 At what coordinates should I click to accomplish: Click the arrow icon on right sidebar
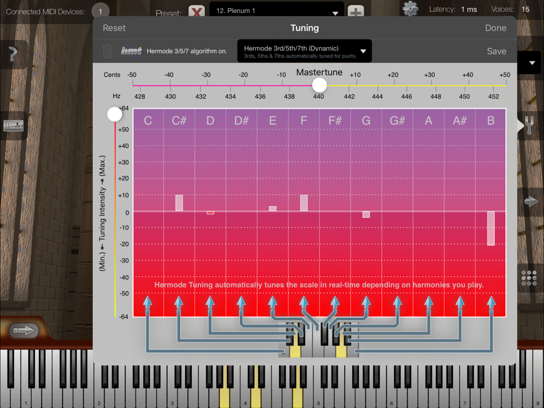click(x=530, y=201)
